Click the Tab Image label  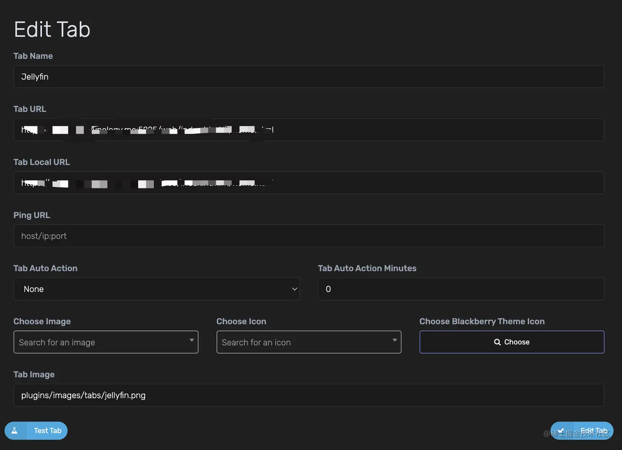click(x=34, y=374)
